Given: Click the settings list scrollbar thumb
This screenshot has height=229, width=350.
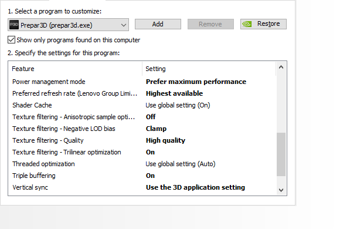Looking at the screenshot, I should click(x=281, y=154).
